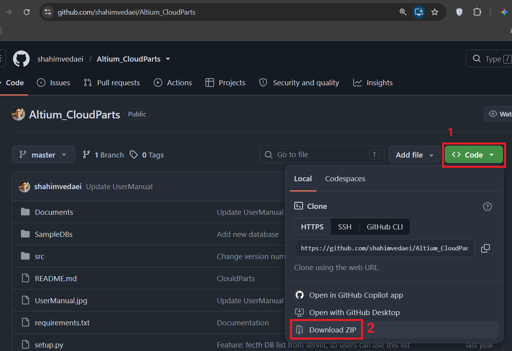This screenshot has height=351, width=512.
Task: Open the UserManual.jpg file name
Action: click(61, 300)
